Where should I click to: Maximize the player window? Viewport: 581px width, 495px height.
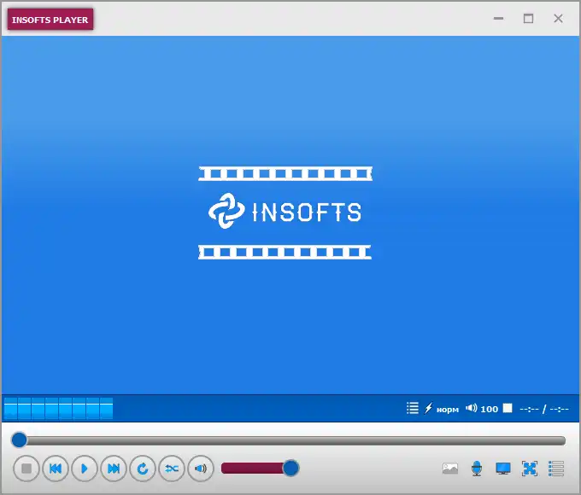528,18
